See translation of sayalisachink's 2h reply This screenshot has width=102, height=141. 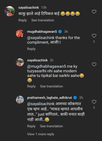click(51, 86)
